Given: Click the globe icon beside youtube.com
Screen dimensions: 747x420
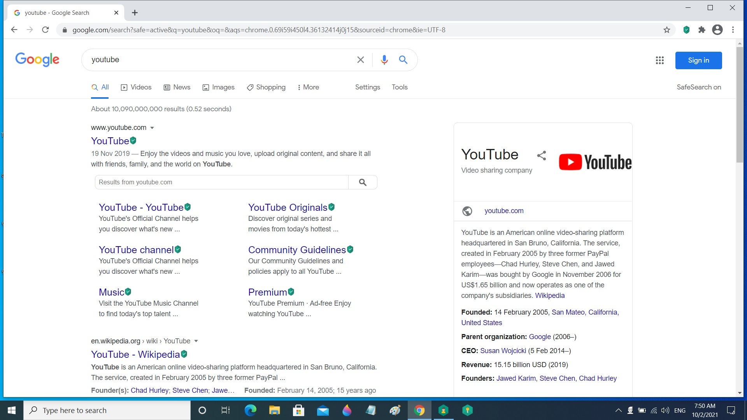Looking at the screenshot, I should click(x=467, y=211).
